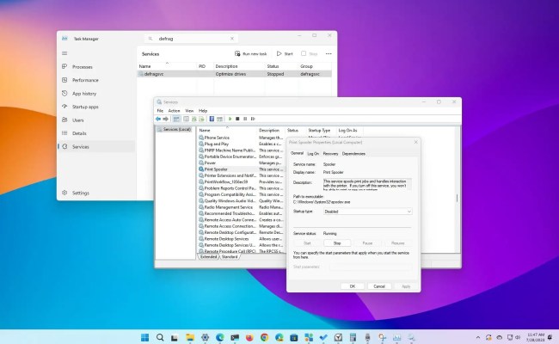The image size is (559, 344).
Task: Click Stop button in Print Spooler properties
Action: (337, 243)
